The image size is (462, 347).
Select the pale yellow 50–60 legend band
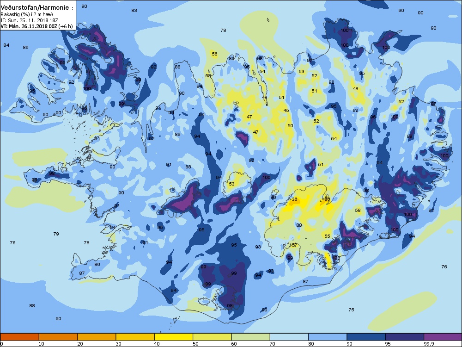[x=212, y=337]
